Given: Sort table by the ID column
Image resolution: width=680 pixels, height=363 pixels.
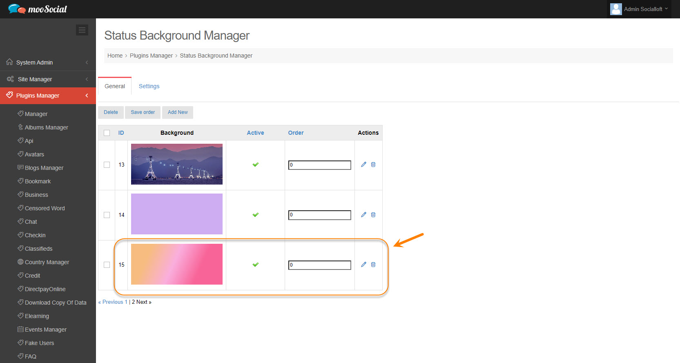Looking at the screenshot, I should (x=121, y=133).
